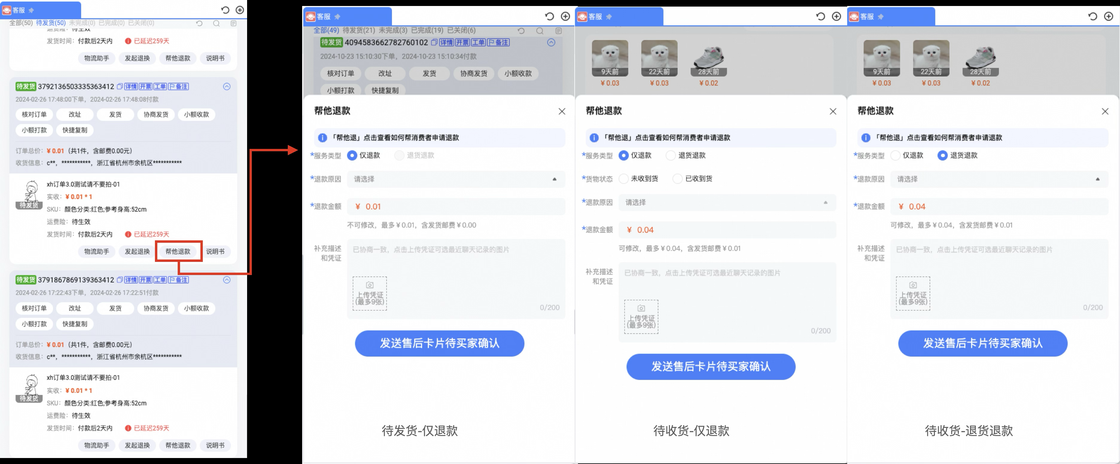Viewport: 1120px width, 464px height.
Task: Open the 退款原因 dropdown in the first dialog
Action: point(456,179)
